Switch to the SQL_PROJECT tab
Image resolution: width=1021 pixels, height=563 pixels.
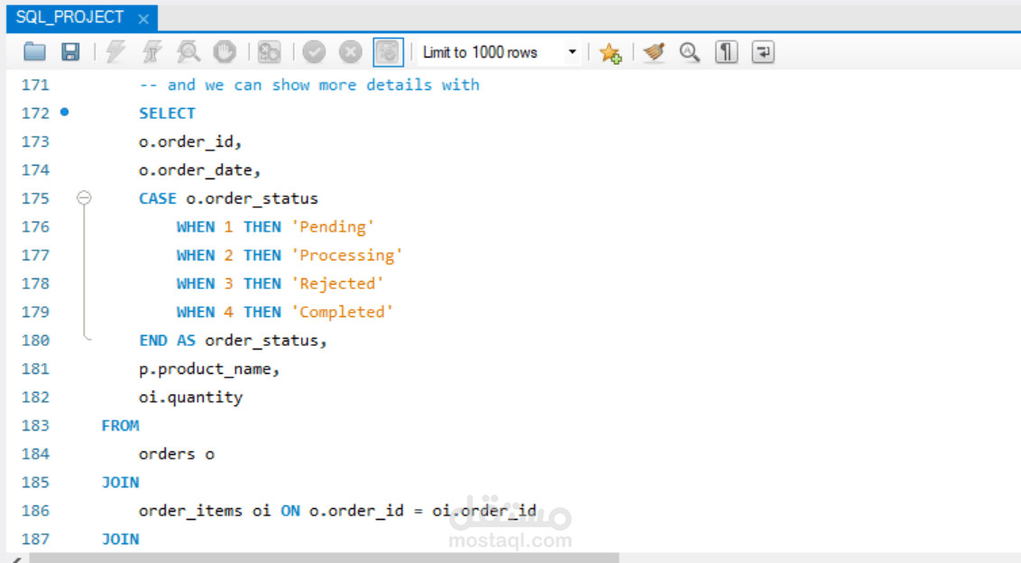69,17
